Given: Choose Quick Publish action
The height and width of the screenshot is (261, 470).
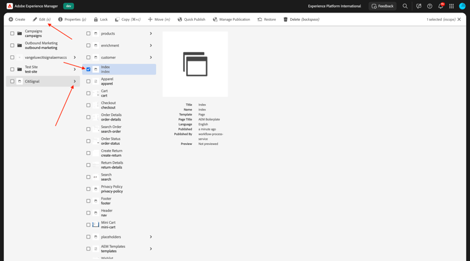Looking at the screenshot, I should (191, 19).
